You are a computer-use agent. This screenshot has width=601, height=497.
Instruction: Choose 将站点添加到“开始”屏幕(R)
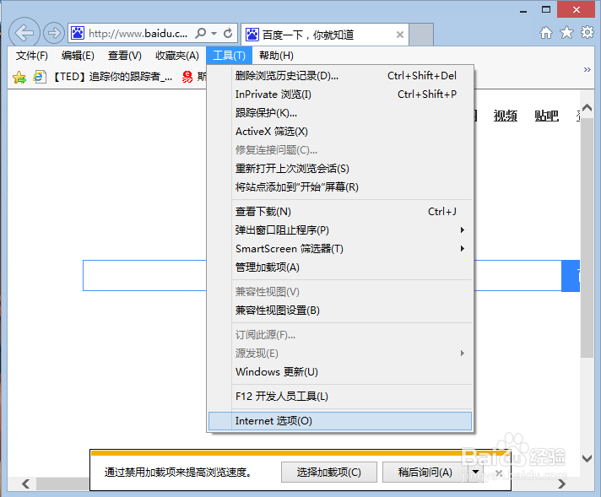pyautogui.click(x=340, y=187)
